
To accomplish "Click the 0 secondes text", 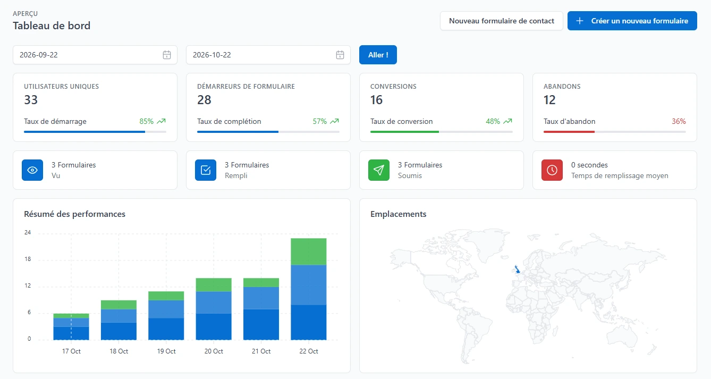I will point(589,165).
